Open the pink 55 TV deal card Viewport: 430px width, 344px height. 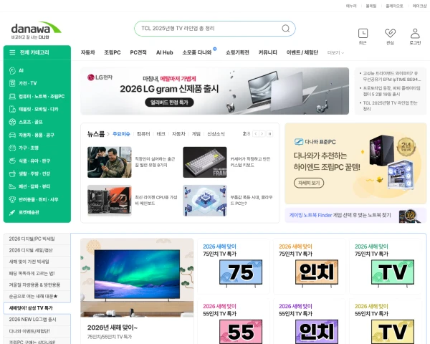[x=235, y=322]
